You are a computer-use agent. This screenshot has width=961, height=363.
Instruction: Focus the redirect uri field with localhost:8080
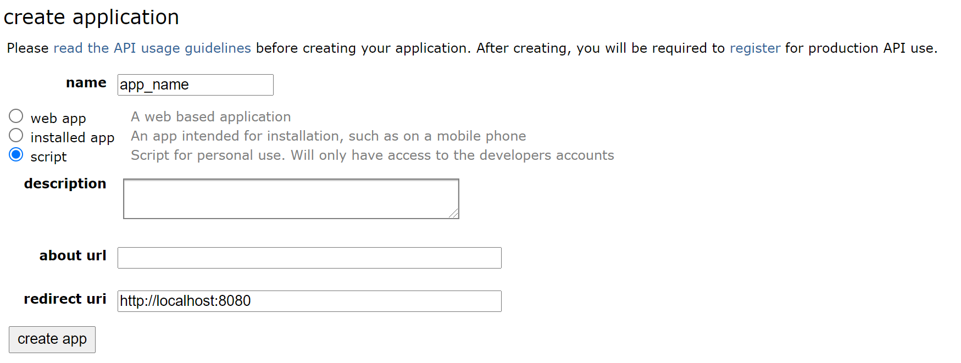309,301
